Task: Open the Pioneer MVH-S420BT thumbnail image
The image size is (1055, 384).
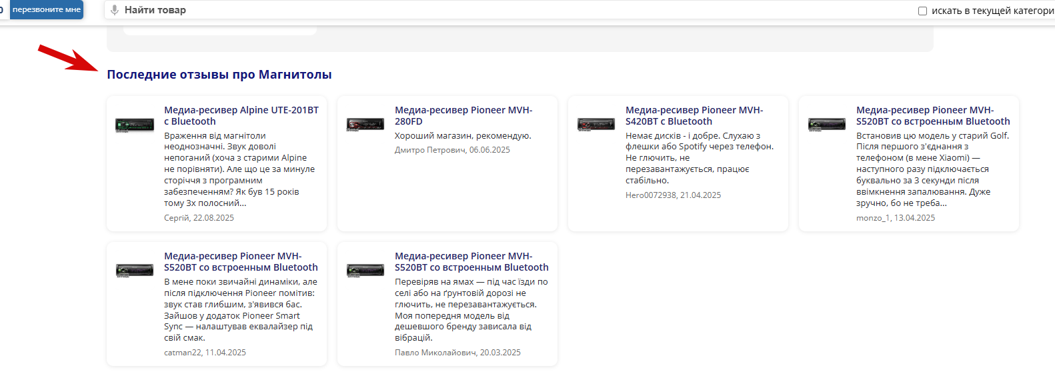Action: click(x=596, y=125)
